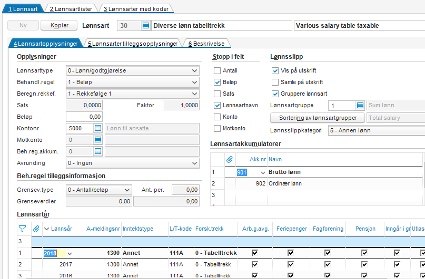Click the Lønnsartår filter funnel icon
The height and width of the screenshot is (279, 425).
tap(23, 229)
